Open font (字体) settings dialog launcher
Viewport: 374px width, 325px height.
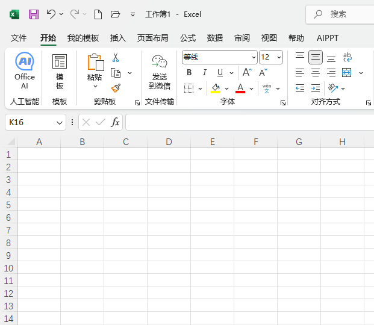click(283, 103)
